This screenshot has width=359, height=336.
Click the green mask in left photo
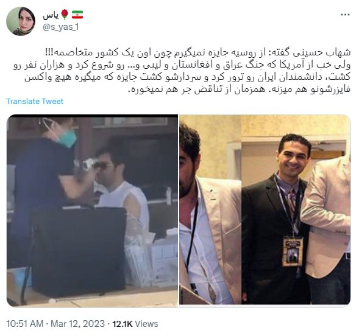(68, 138)
